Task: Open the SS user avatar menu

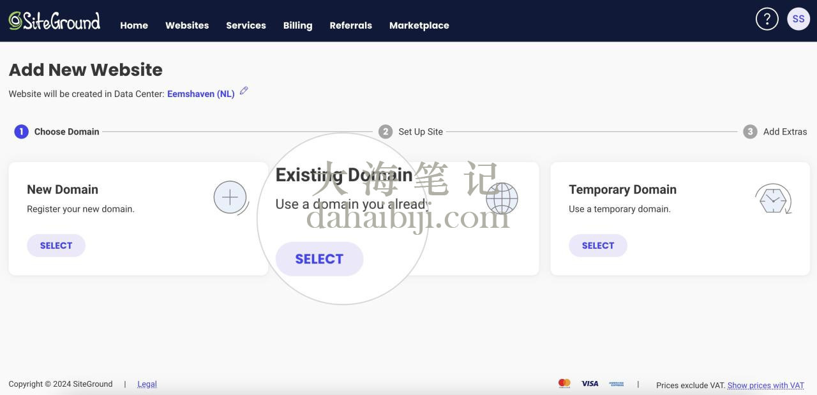Action: [798, 19]
